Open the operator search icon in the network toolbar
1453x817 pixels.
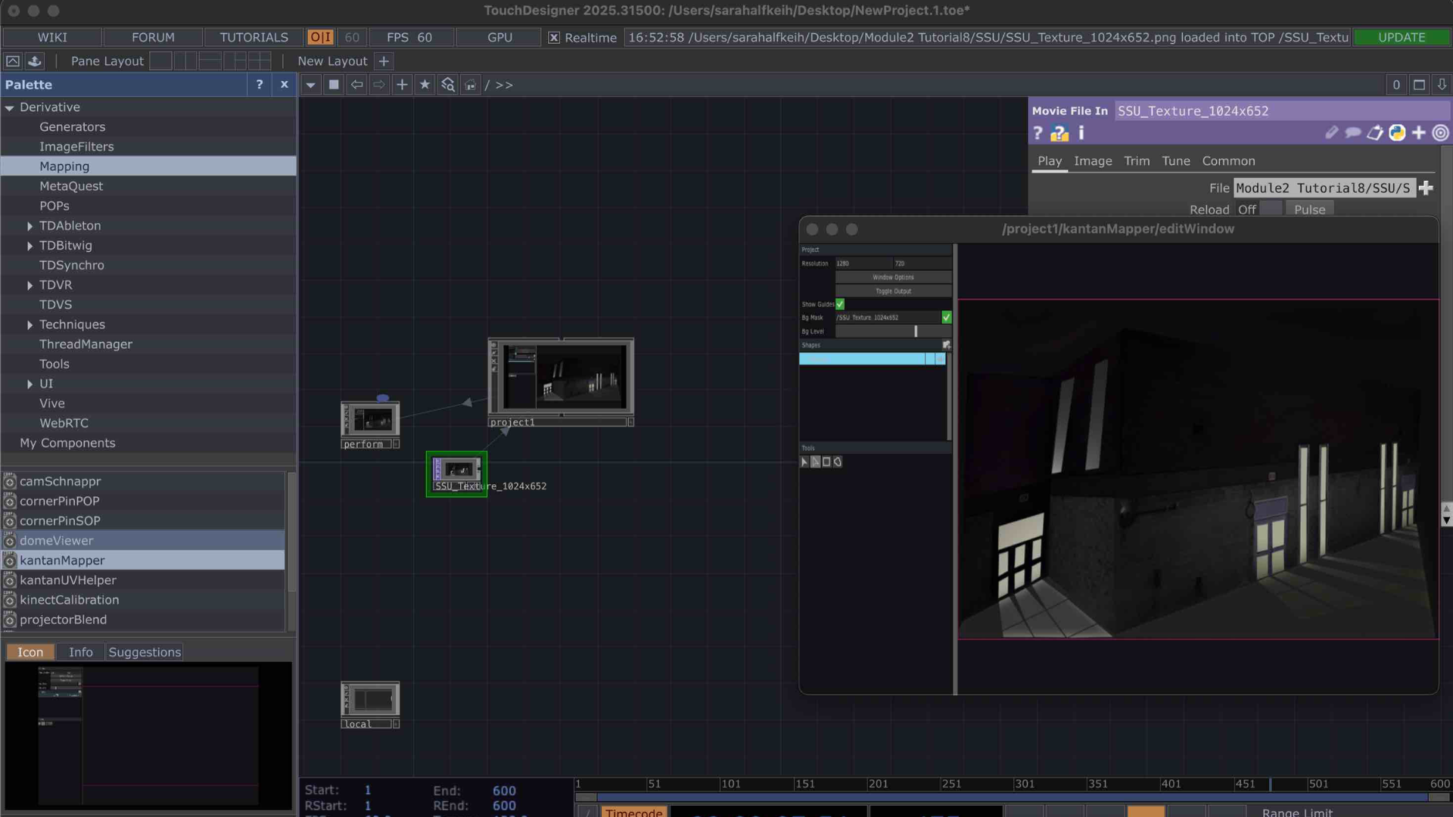pos(447,85)
